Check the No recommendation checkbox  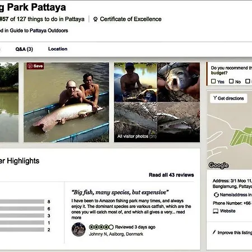pos(231,81)
